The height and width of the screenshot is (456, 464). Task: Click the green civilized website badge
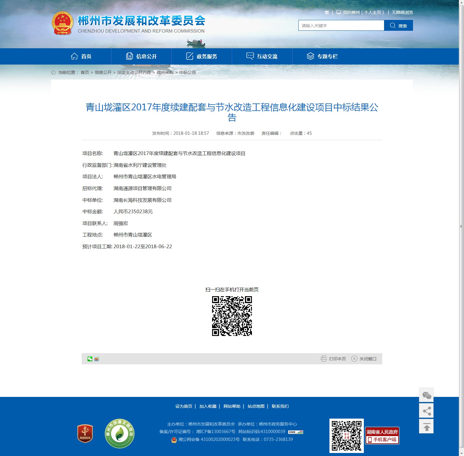tap(119, 434)
